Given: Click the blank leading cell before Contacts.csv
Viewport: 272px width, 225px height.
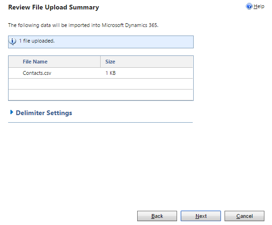Looking at the screenshot, I should [16, 73].
